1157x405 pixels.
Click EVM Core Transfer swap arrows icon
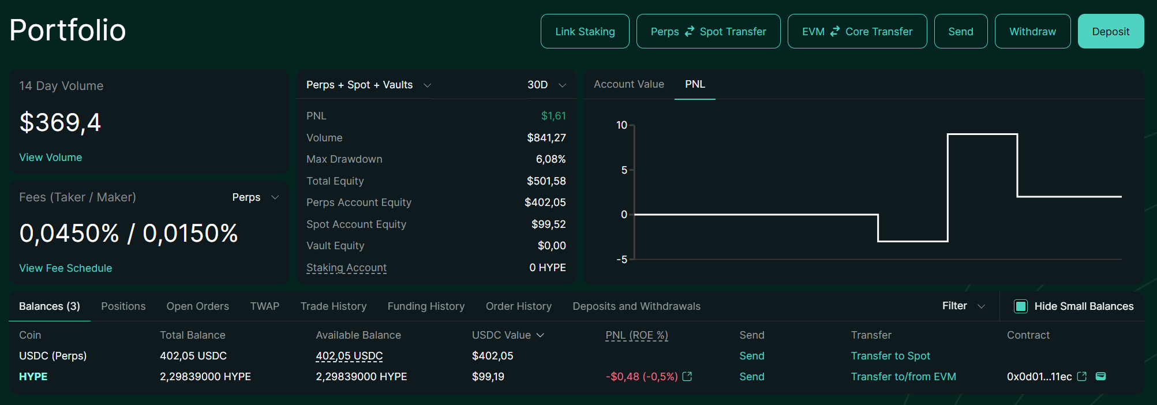[x=835, y=32]
